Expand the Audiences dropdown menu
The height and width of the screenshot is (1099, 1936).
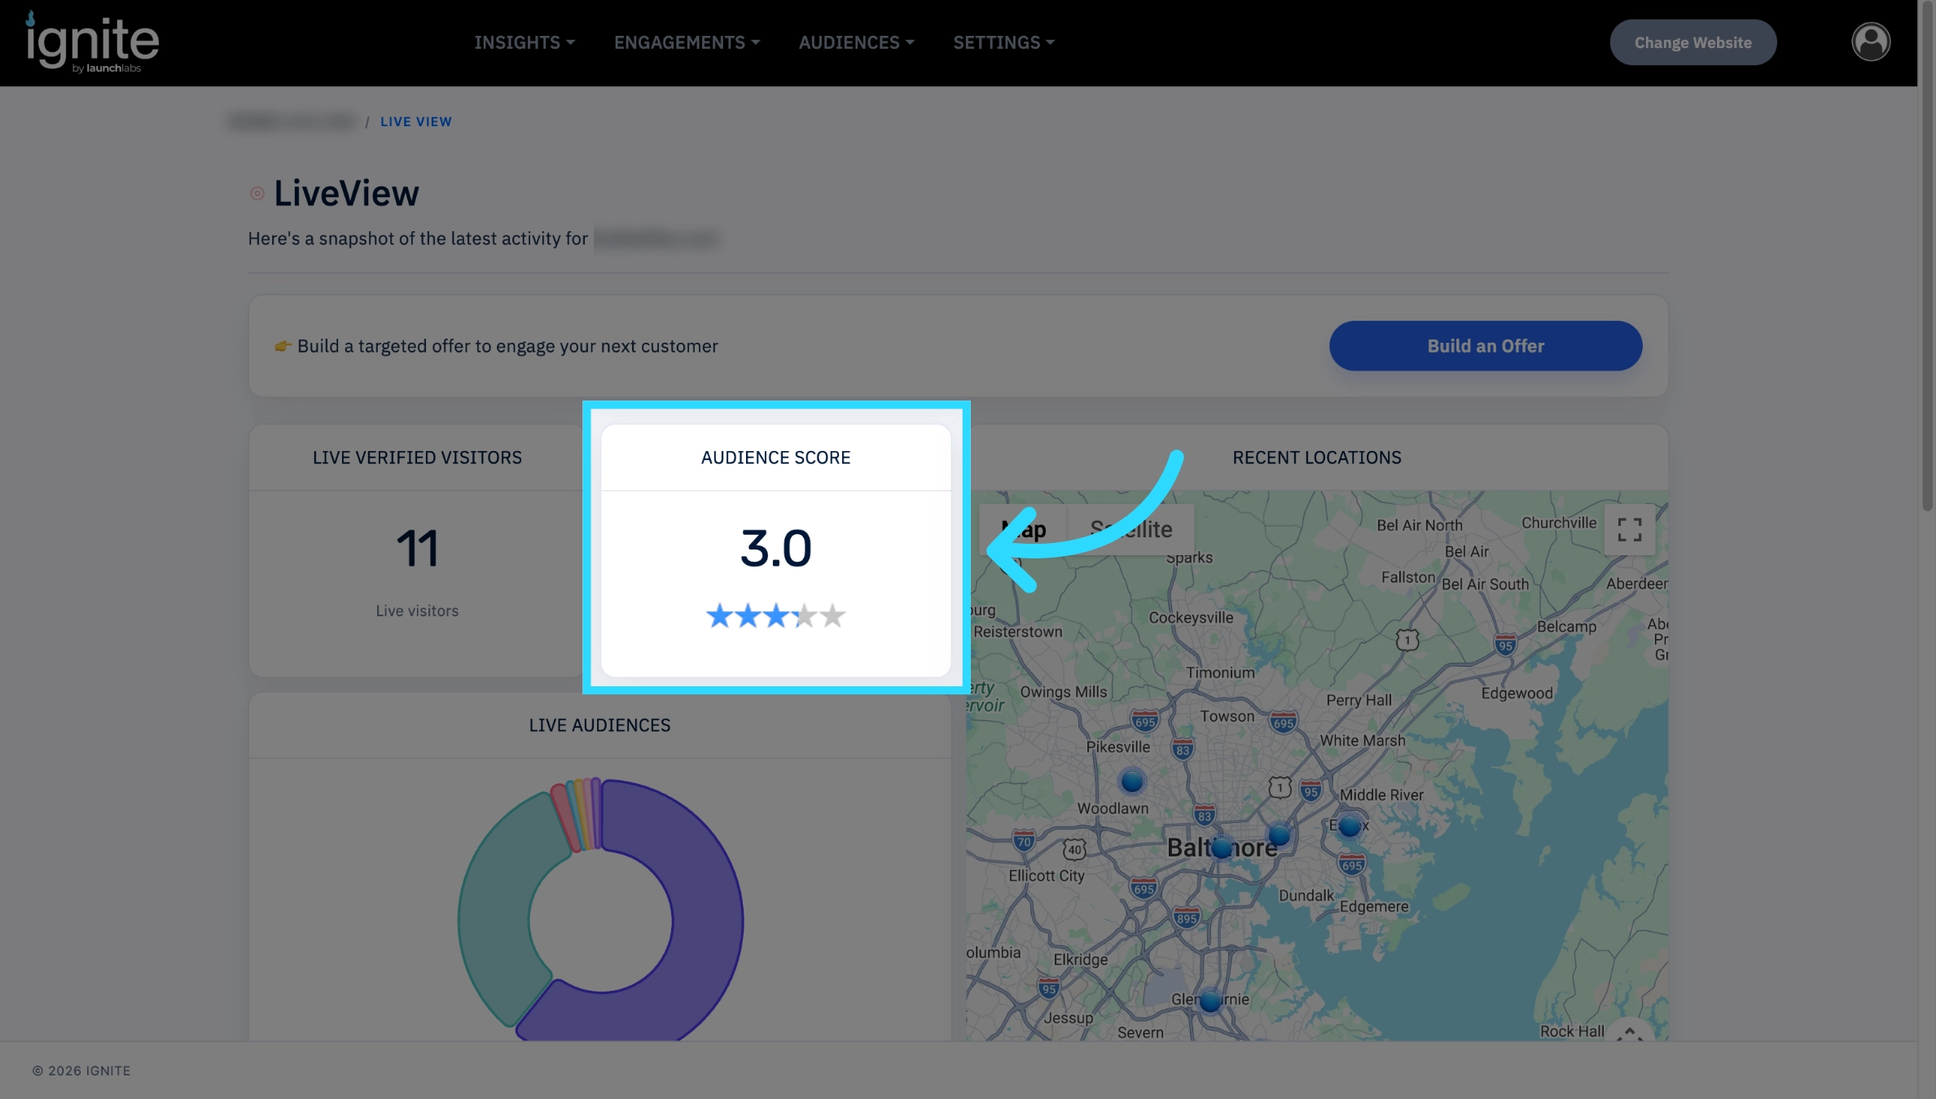[x=856, y=42]
